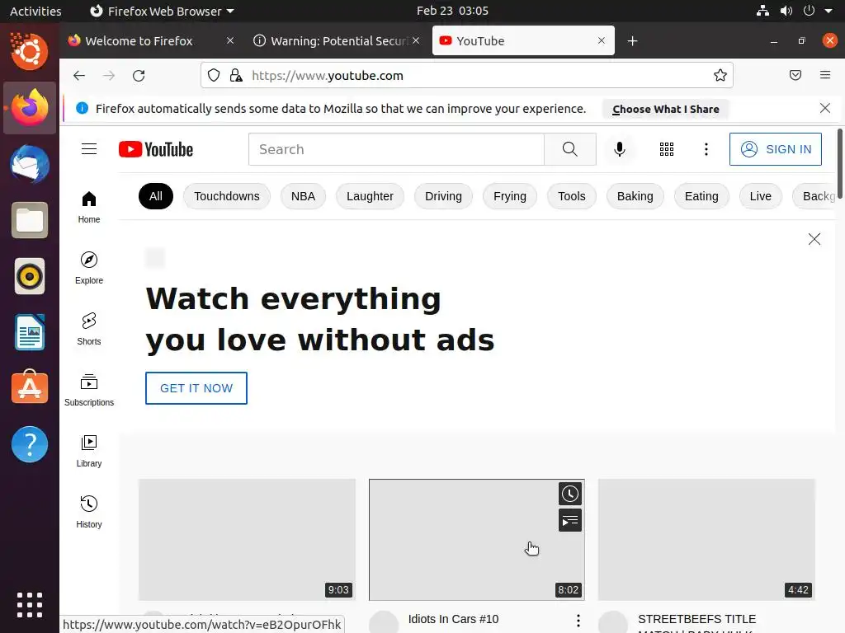Close the YouTube tab
The height and width of the screenshot is (633, 845).
(602, 41)
